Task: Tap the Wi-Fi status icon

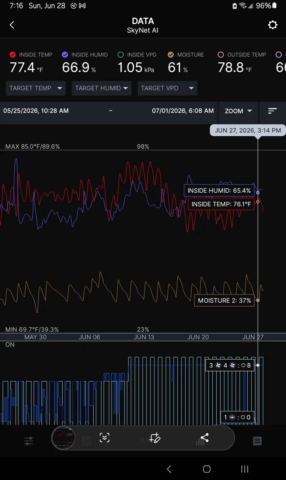Action: [243, 6]
